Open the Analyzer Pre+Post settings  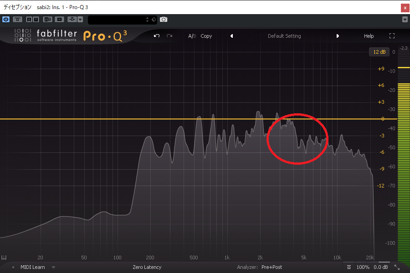point(272,267)
